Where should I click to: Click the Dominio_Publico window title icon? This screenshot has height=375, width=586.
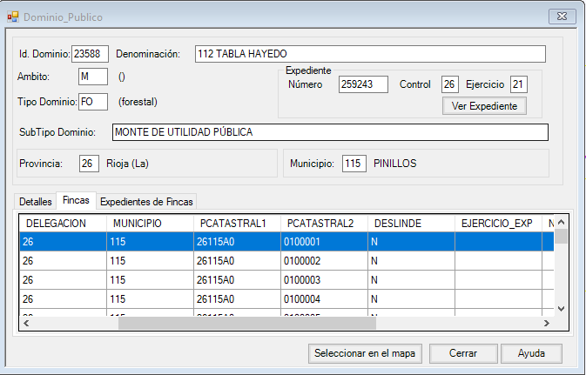point(13,17)
